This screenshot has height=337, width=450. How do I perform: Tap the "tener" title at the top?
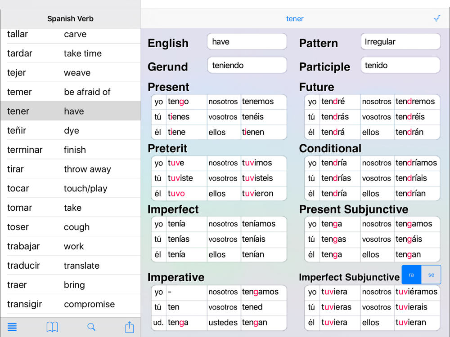pyautogui.click(x=295, y=18)
